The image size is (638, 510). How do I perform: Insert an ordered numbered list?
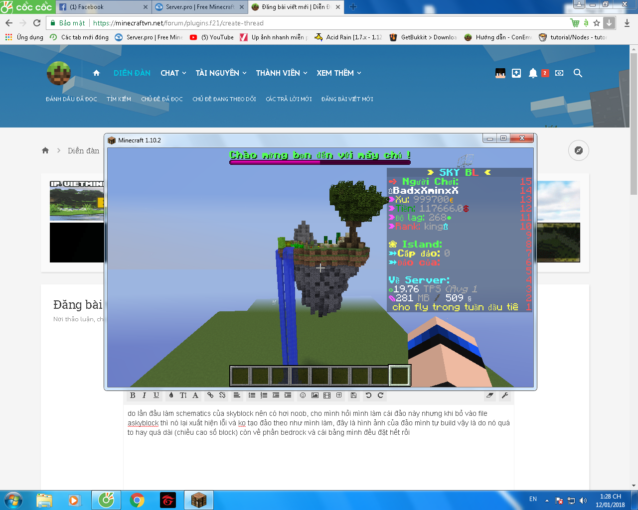(264, 395)
